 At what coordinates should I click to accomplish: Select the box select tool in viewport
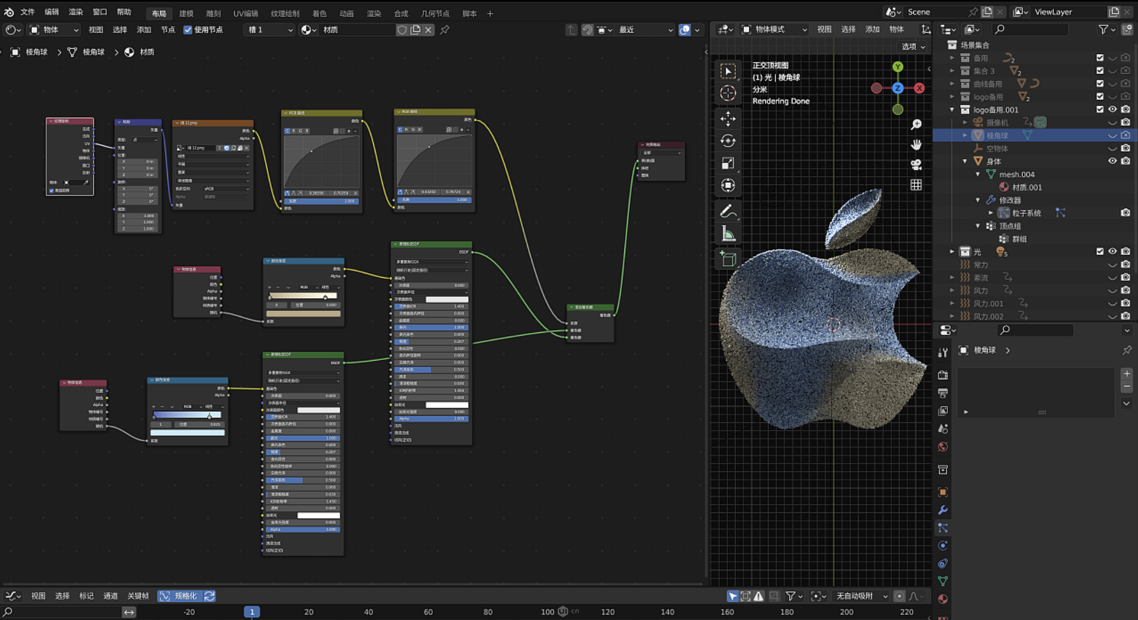point(728,71)
